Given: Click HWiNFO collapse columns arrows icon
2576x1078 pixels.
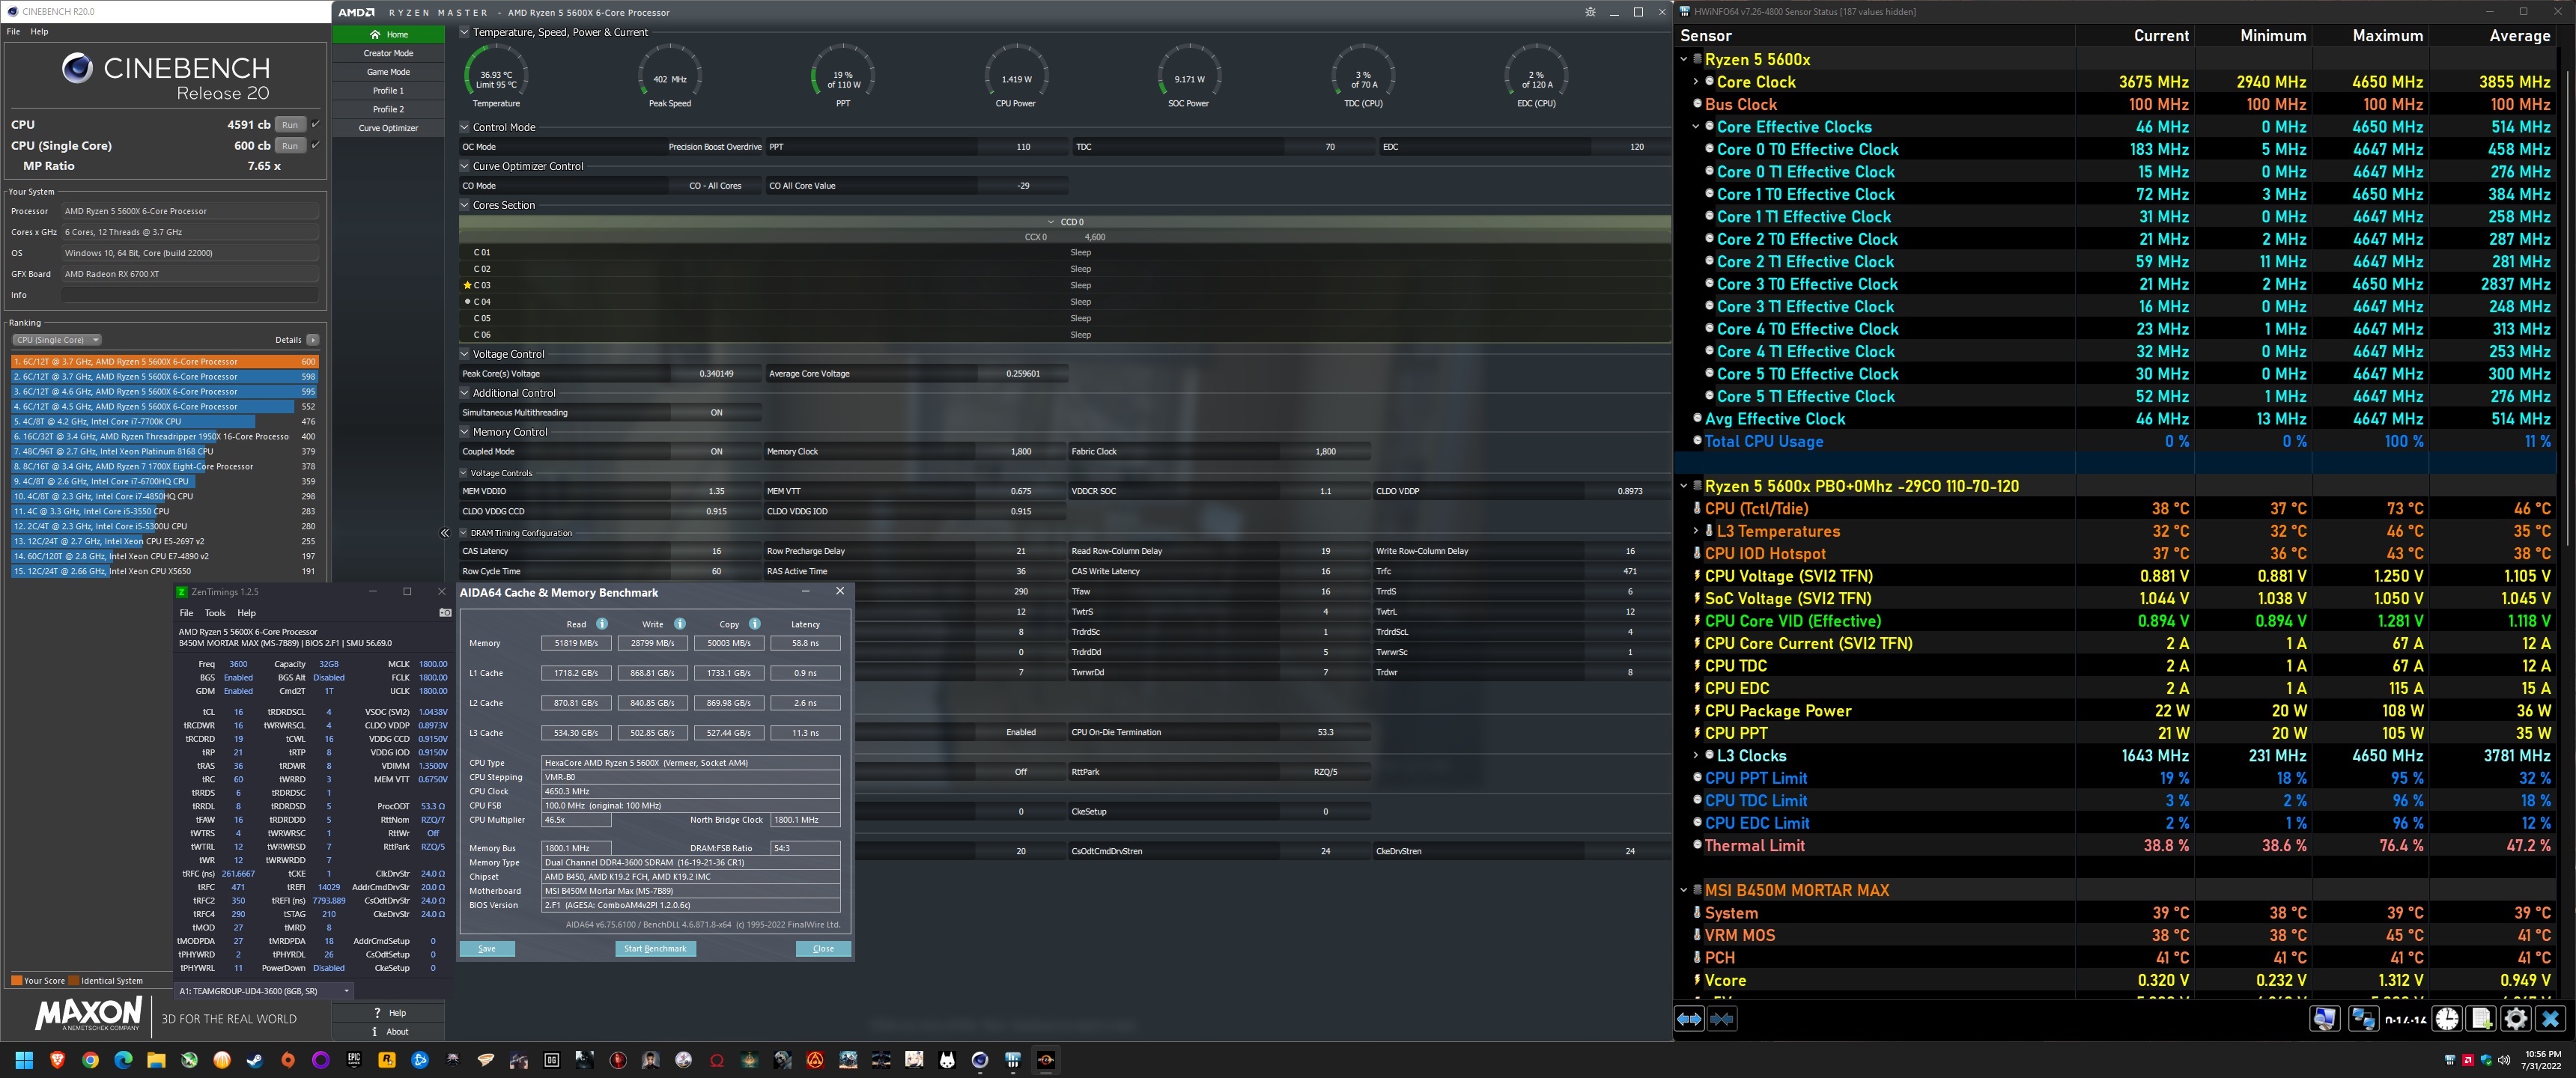Looking at the screenshot, I should [1722, 1019].
